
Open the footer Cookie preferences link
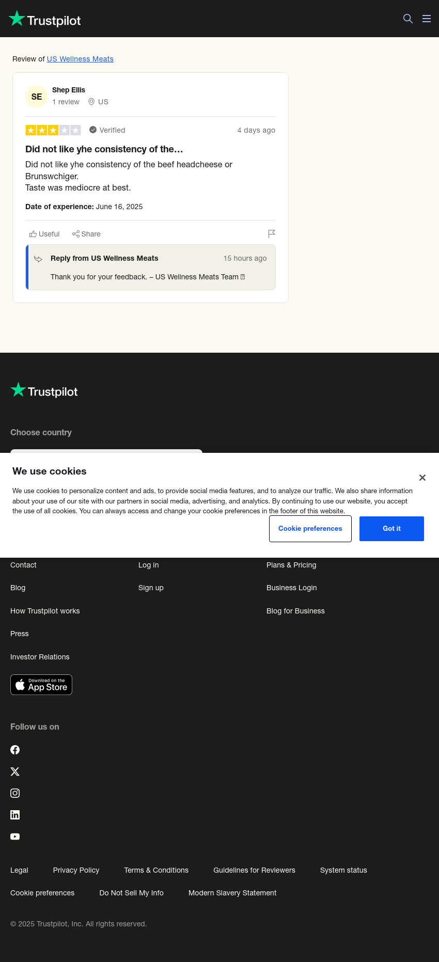pos(42,893)
